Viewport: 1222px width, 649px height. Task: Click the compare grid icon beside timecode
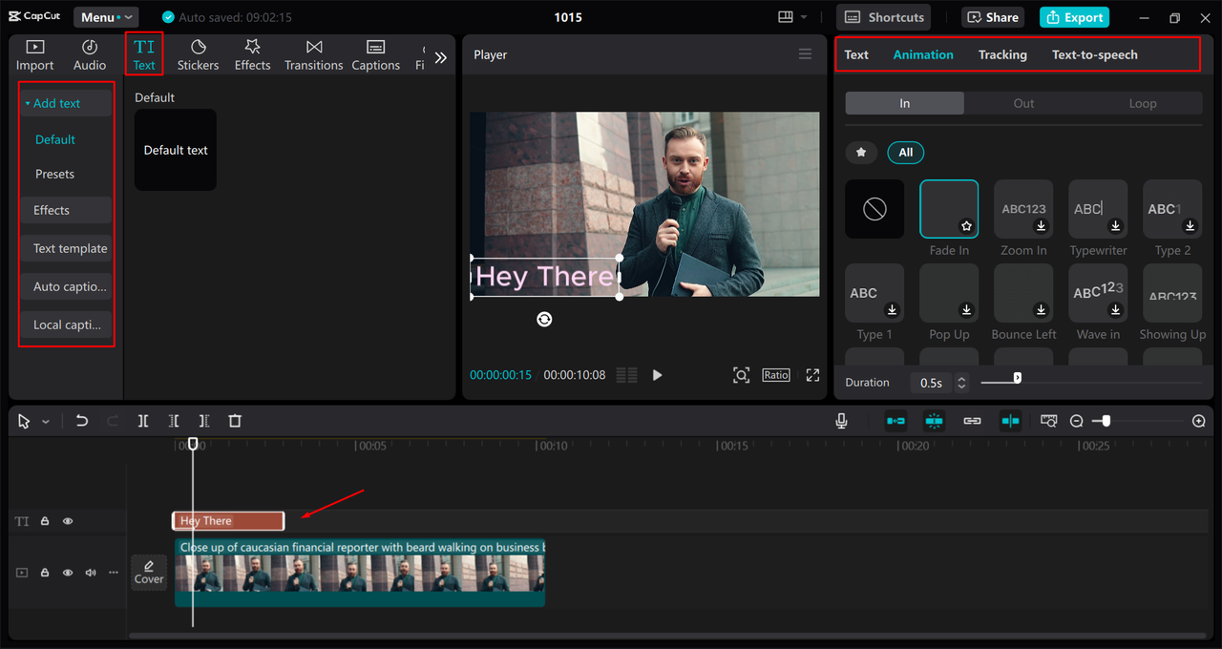pyautogui.click(x=626, y=375)
